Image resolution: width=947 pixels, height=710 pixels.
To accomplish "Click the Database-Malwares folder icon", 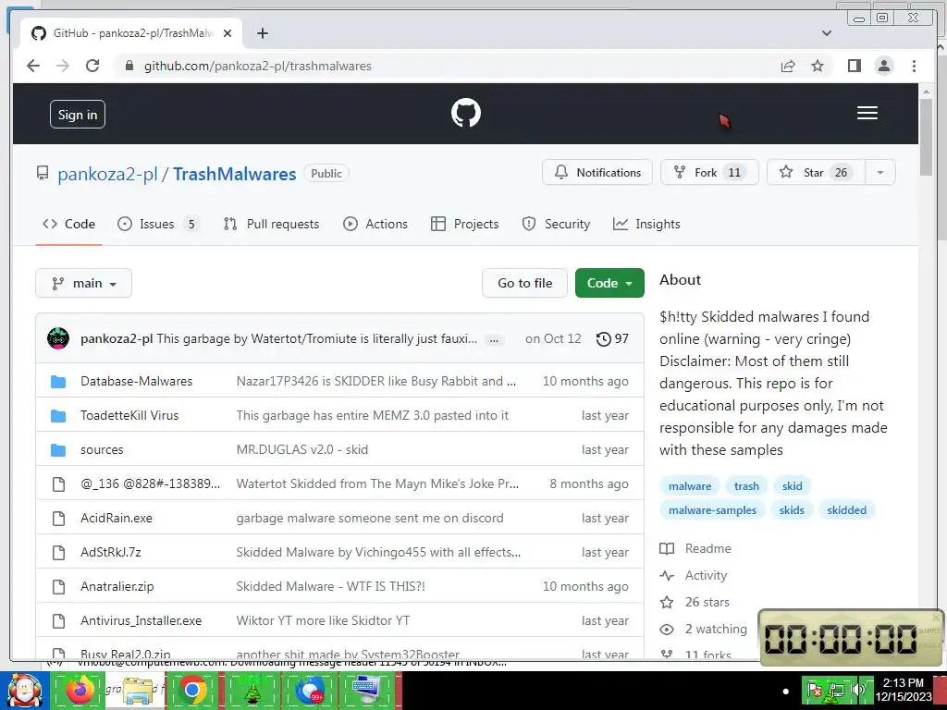I will click(x=58, y=381).
